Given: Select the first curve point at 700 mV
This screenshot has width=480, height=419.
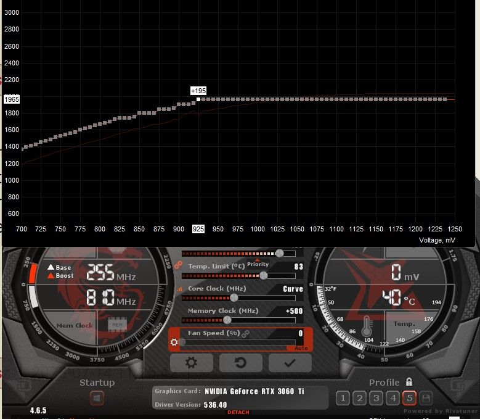Looking at the screenshot, I should pyautogui.click(x=22, y=149).
